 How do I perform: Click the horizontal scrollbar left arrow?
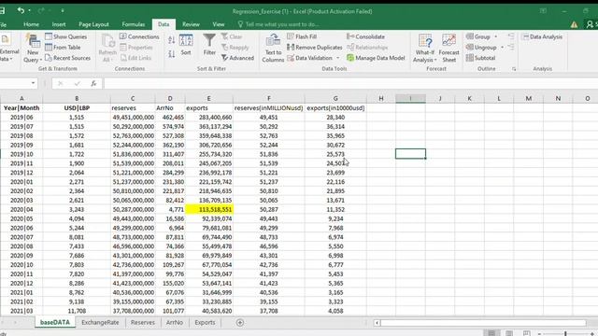(377, 323)
